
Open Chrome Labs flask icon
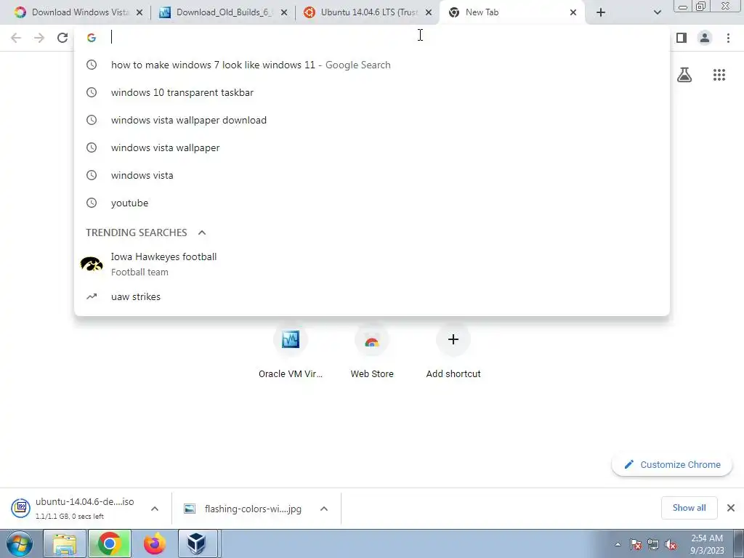[x=684, y=75]
